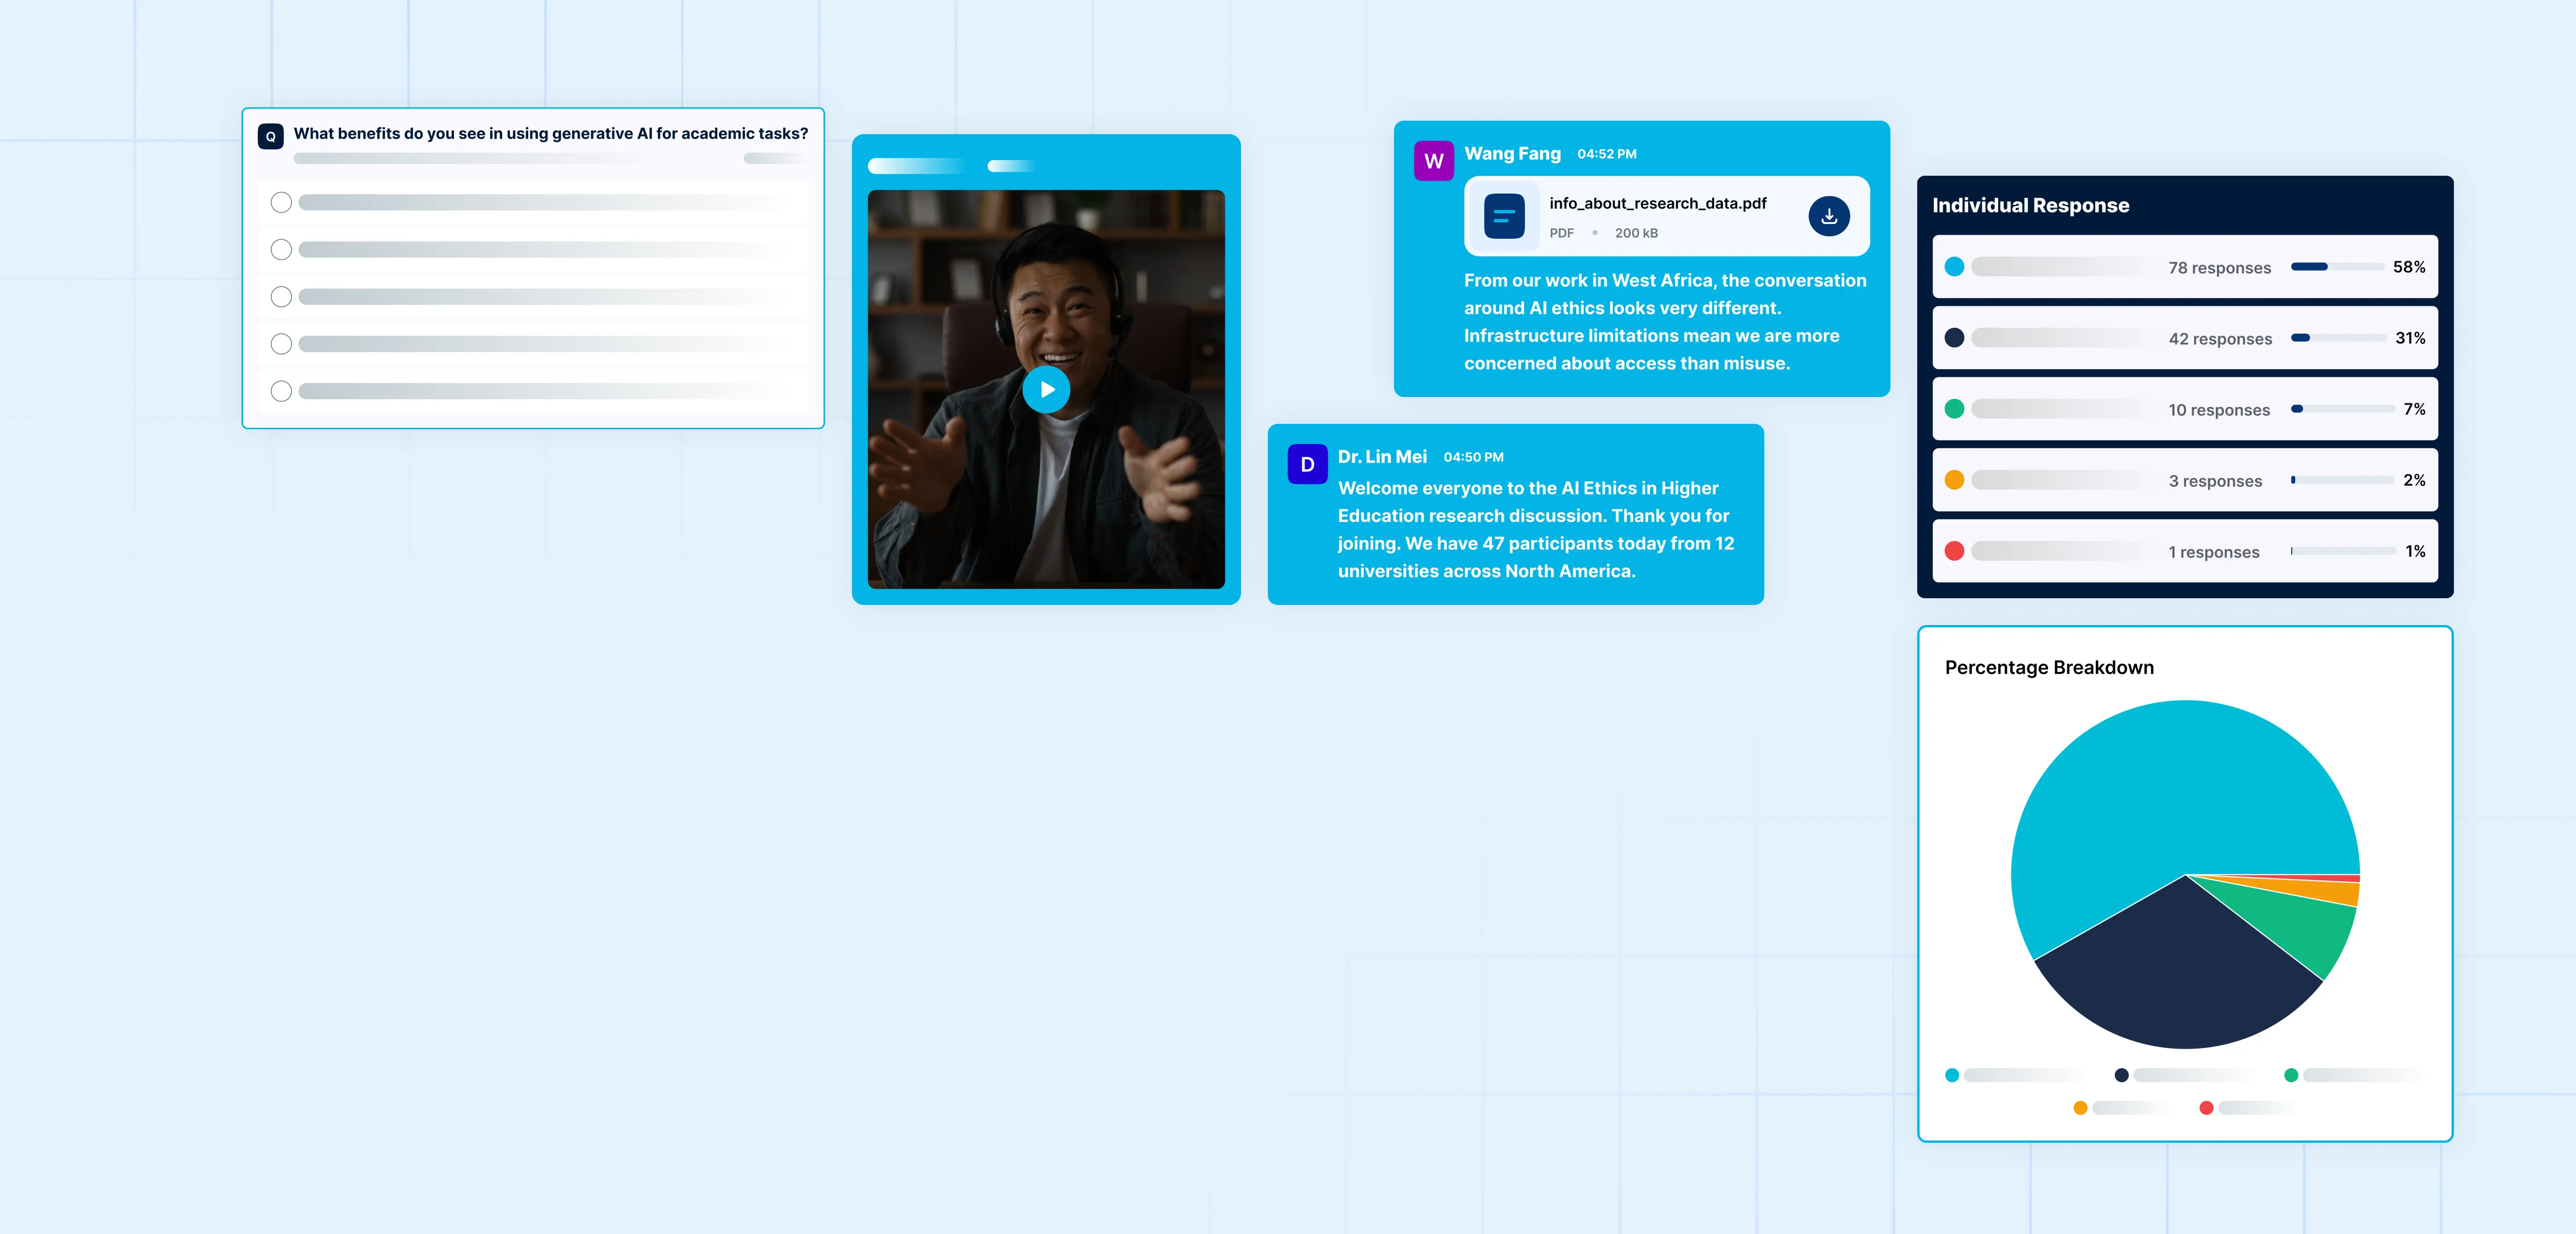Click the red dot in the 1 responses row
This screenshot has width=2576, height=1234.
pyautogui.click(x=1954, y=551)
